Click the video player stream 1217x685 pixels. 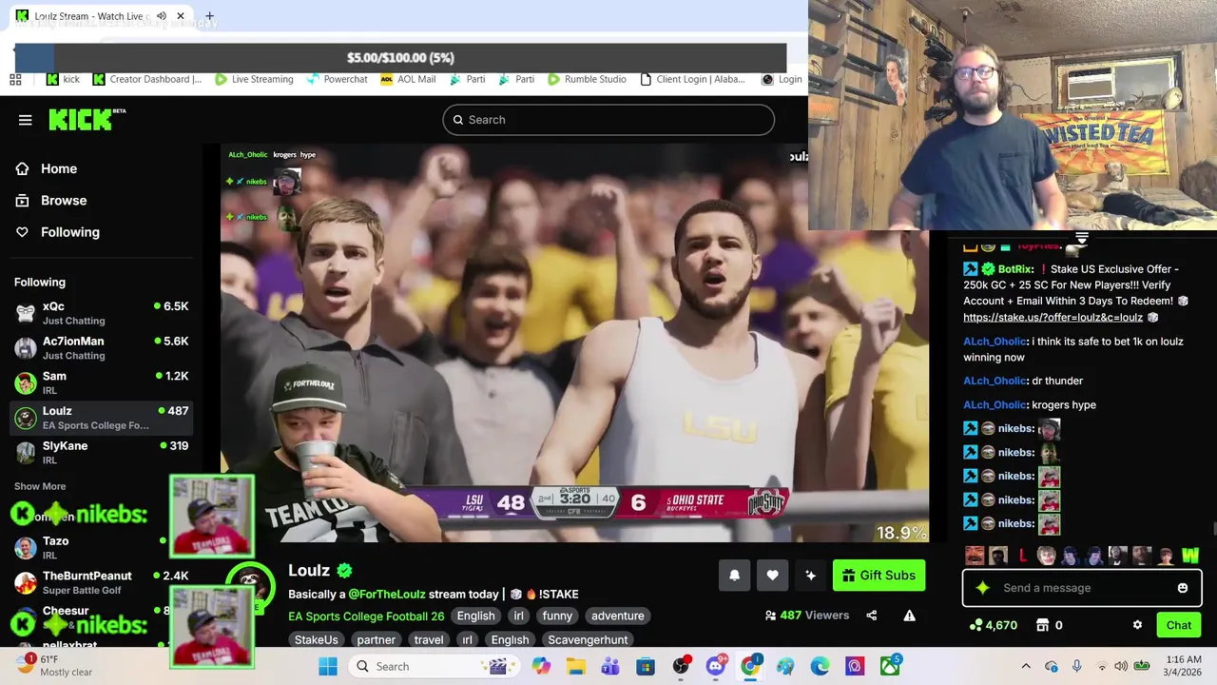(x=574, y=342)
